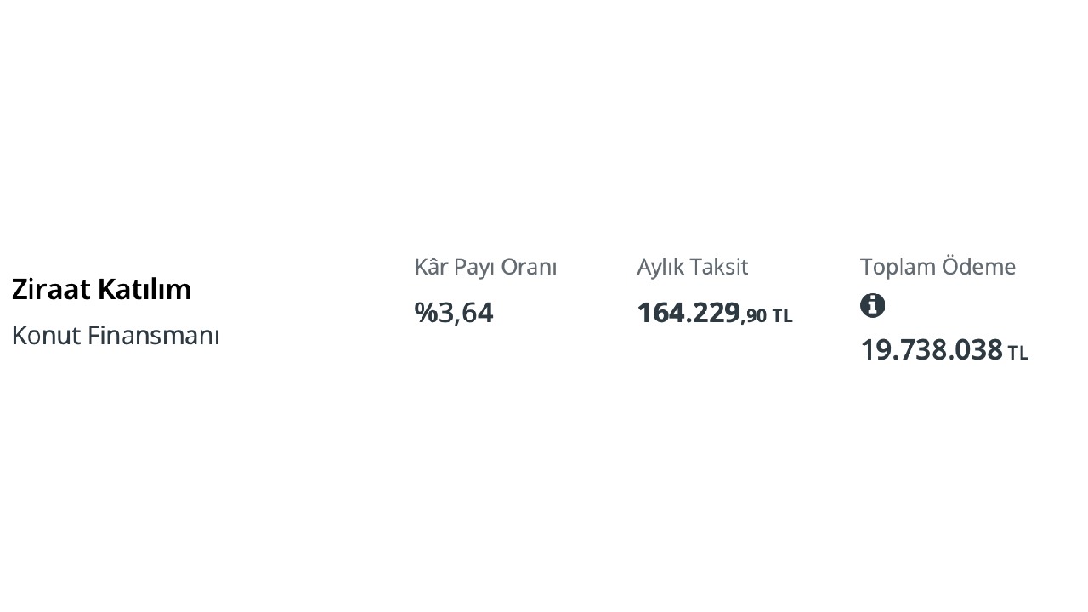The width and height of the screenshot is (1088, 612).
Task: Select the 164.229 monthly installment amount
Action: pyautogui.click(x=688, y=313)
